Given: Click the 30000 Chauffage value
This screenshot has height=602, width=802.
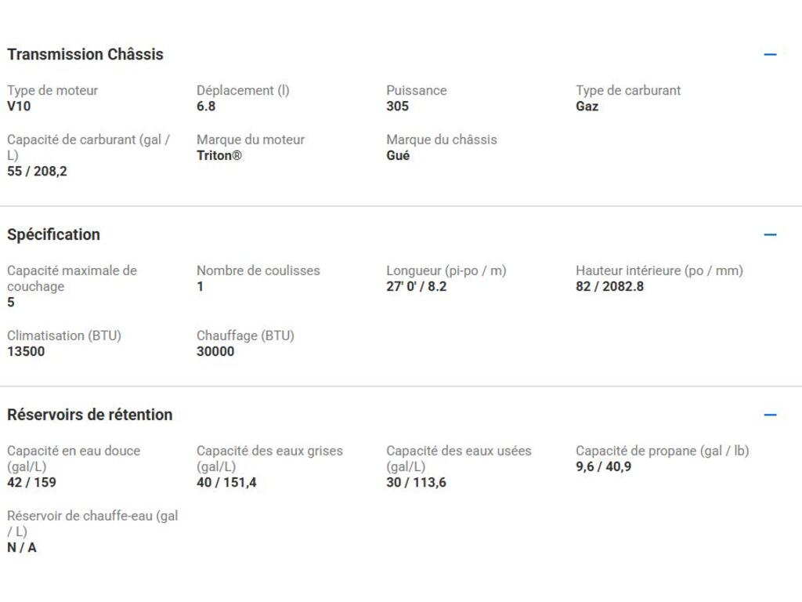Looking at the screenshot, I should 215,352.
